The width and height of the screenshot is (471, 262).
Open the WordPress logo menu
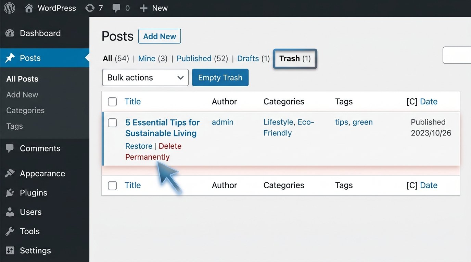(x=10, y=8)
